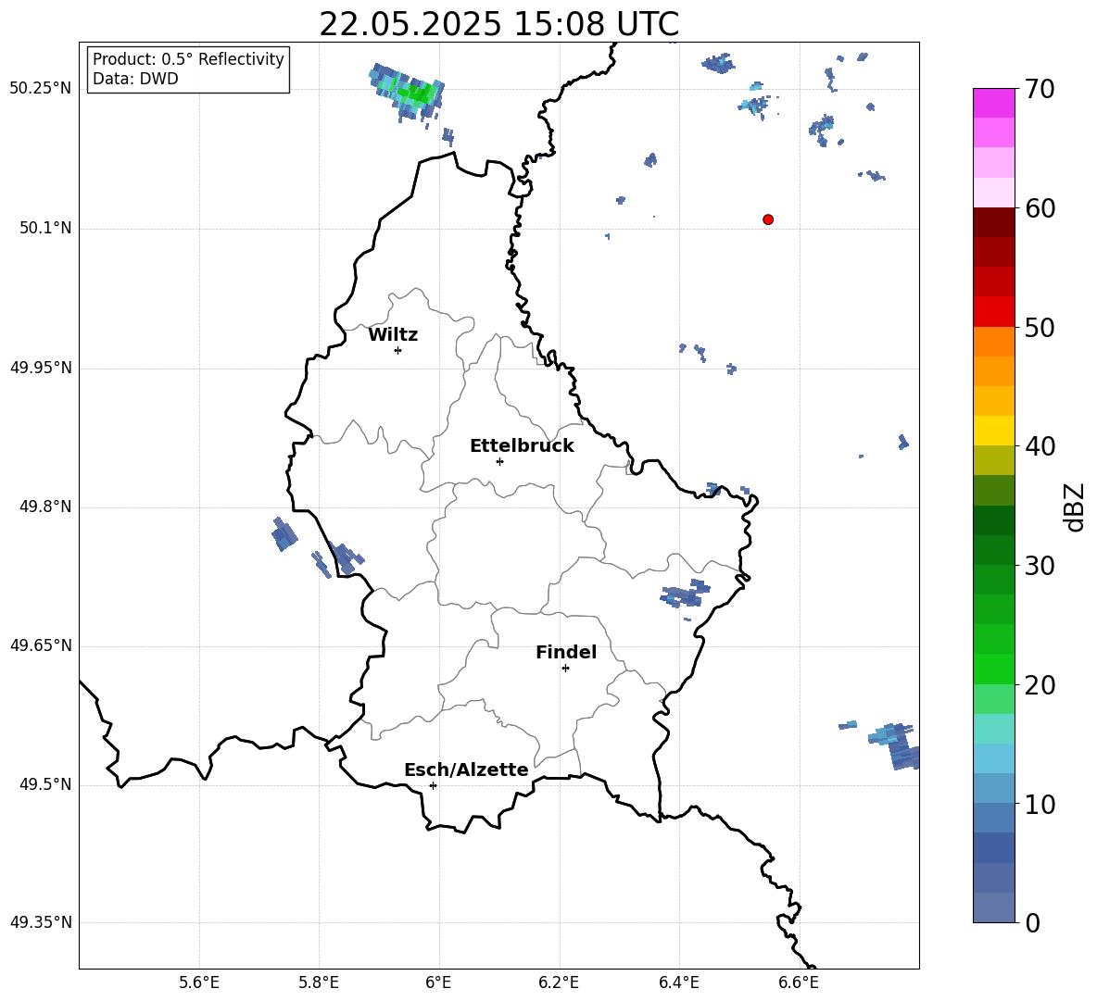Click the 40 tick on the colorbar
Screen dimensions: 1097x1001
tap(1040, 446)
